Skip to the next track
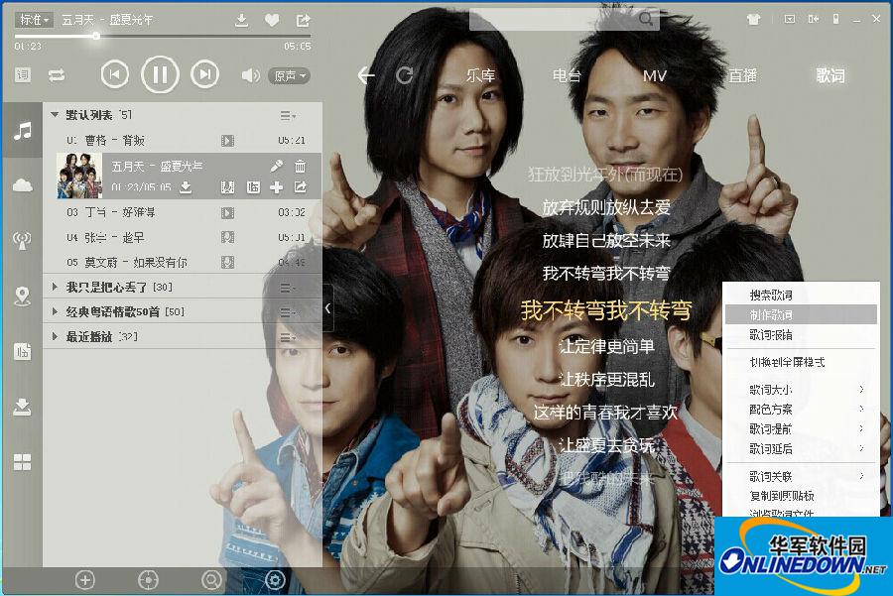The image size is (893, 596). click(x=204, y=74)
